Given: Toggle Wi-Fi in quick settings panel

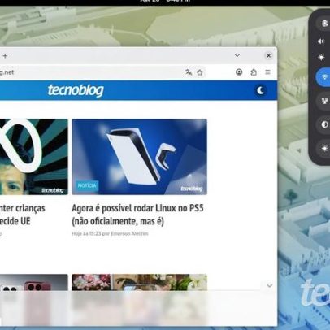Looking at the screenshot, I should click(323, 77).
